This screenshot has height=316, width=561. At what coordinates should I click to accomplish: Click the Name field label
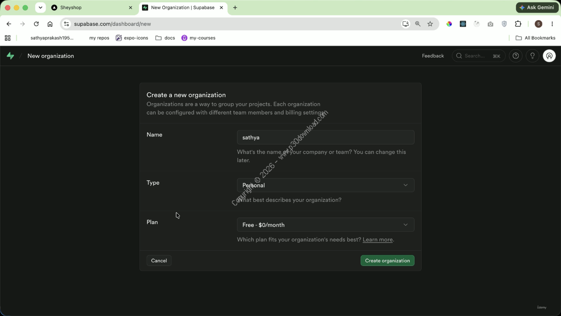[154, 135]
